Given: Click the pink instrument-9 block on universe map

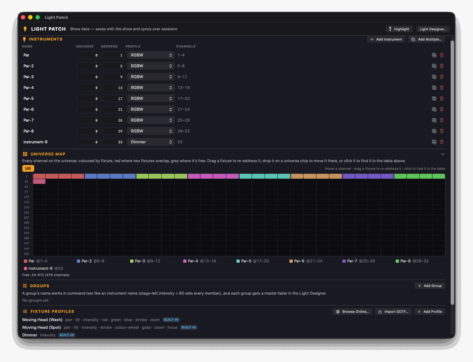Looking at the screenshot, I should tap(39, 181).
